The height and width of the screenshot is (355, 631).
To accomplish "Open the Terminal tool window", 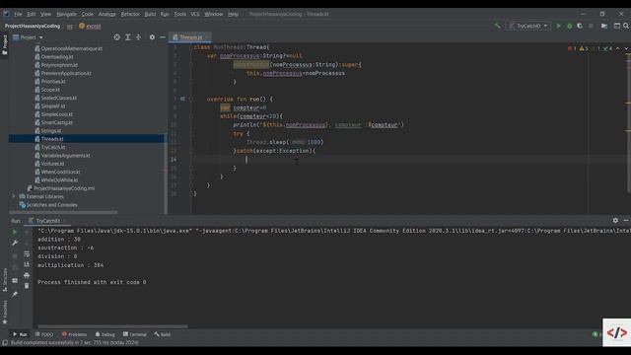I will 135,334.
